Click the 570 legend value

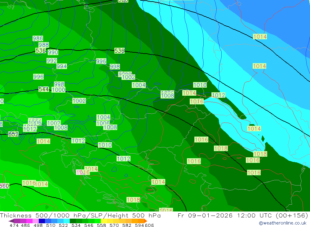114,225
